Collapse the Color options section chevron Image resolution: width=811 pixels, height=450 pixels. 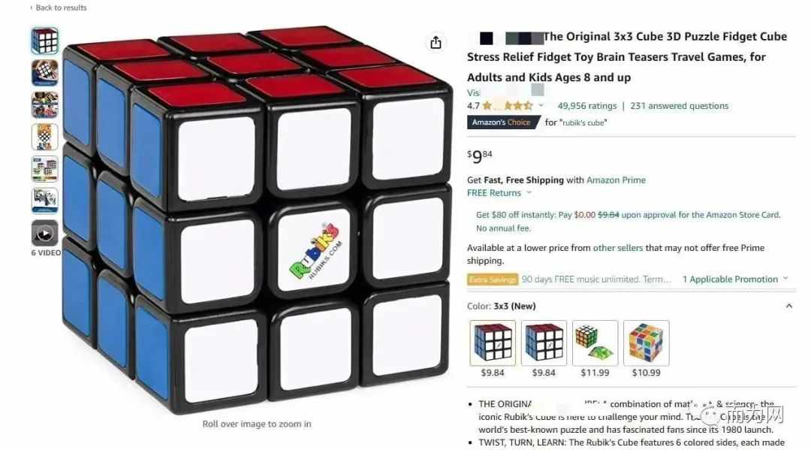[788, 306]
